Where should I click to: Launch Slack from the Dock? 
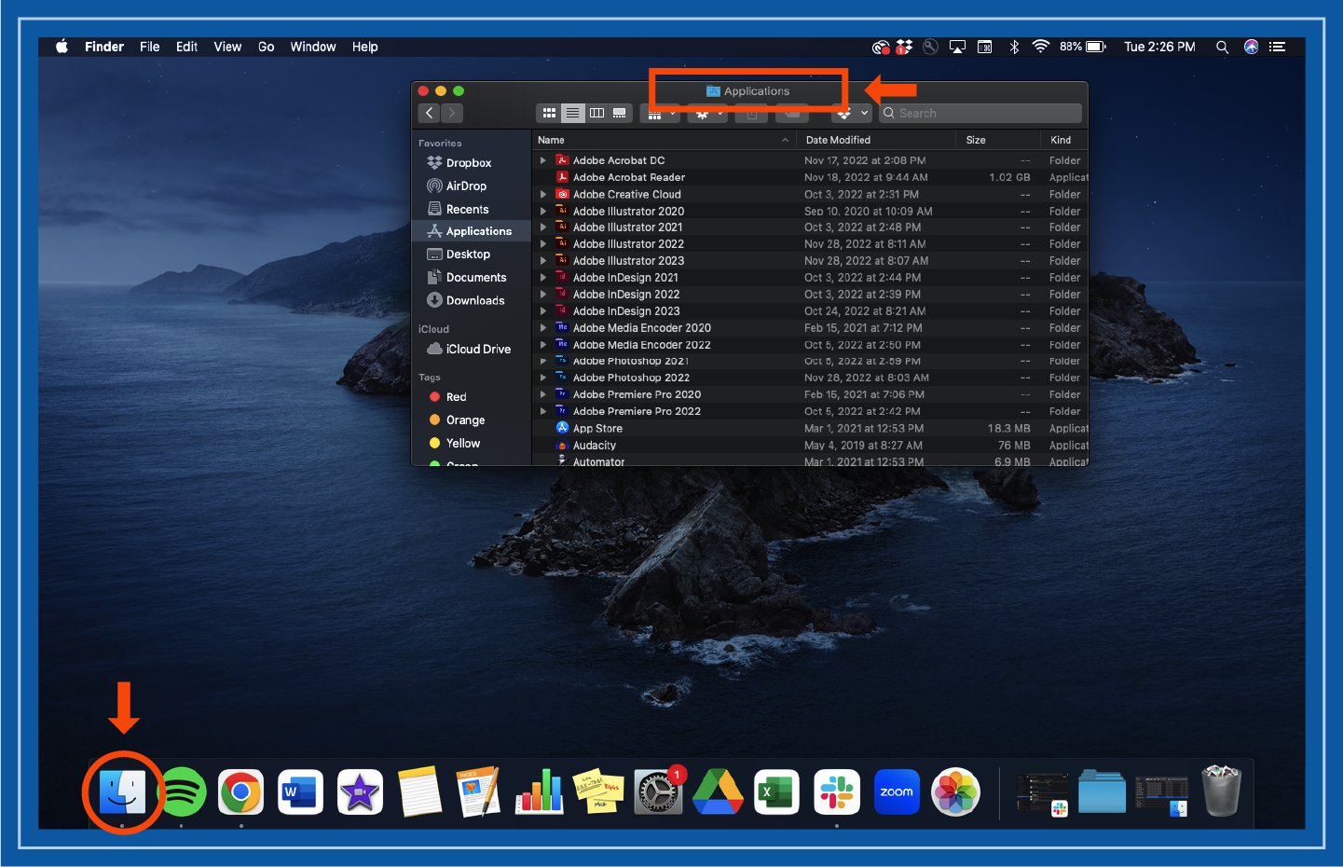point(836,792)
